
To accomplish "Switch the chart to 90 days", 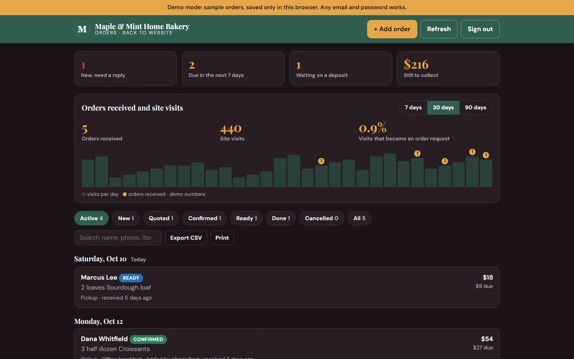I will click(x=476, y=108).
